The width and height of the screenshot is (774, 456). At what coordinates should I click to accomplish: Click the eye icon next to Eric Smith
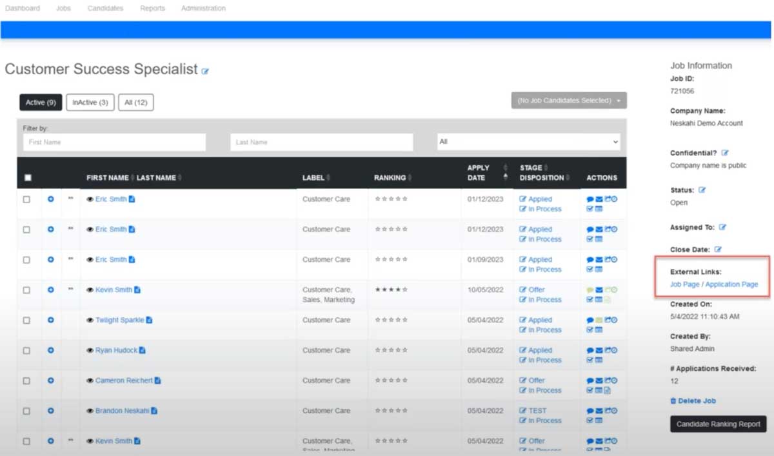(x=89, y=199)
